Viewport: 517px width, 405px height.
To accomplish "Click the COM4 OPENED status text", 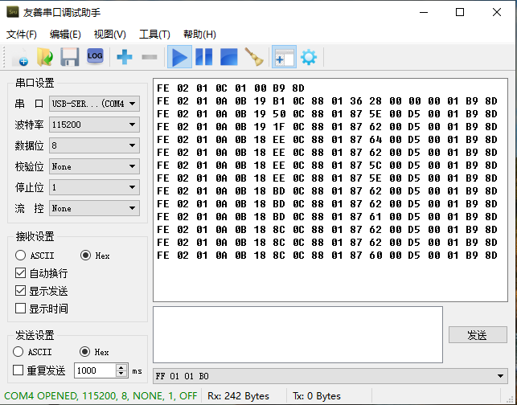I will point(101,396).
